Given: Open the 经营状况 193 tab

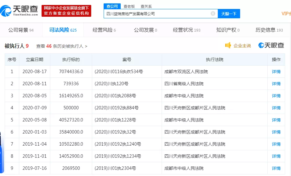Looking at the screenshot, I should click(187, 30).
